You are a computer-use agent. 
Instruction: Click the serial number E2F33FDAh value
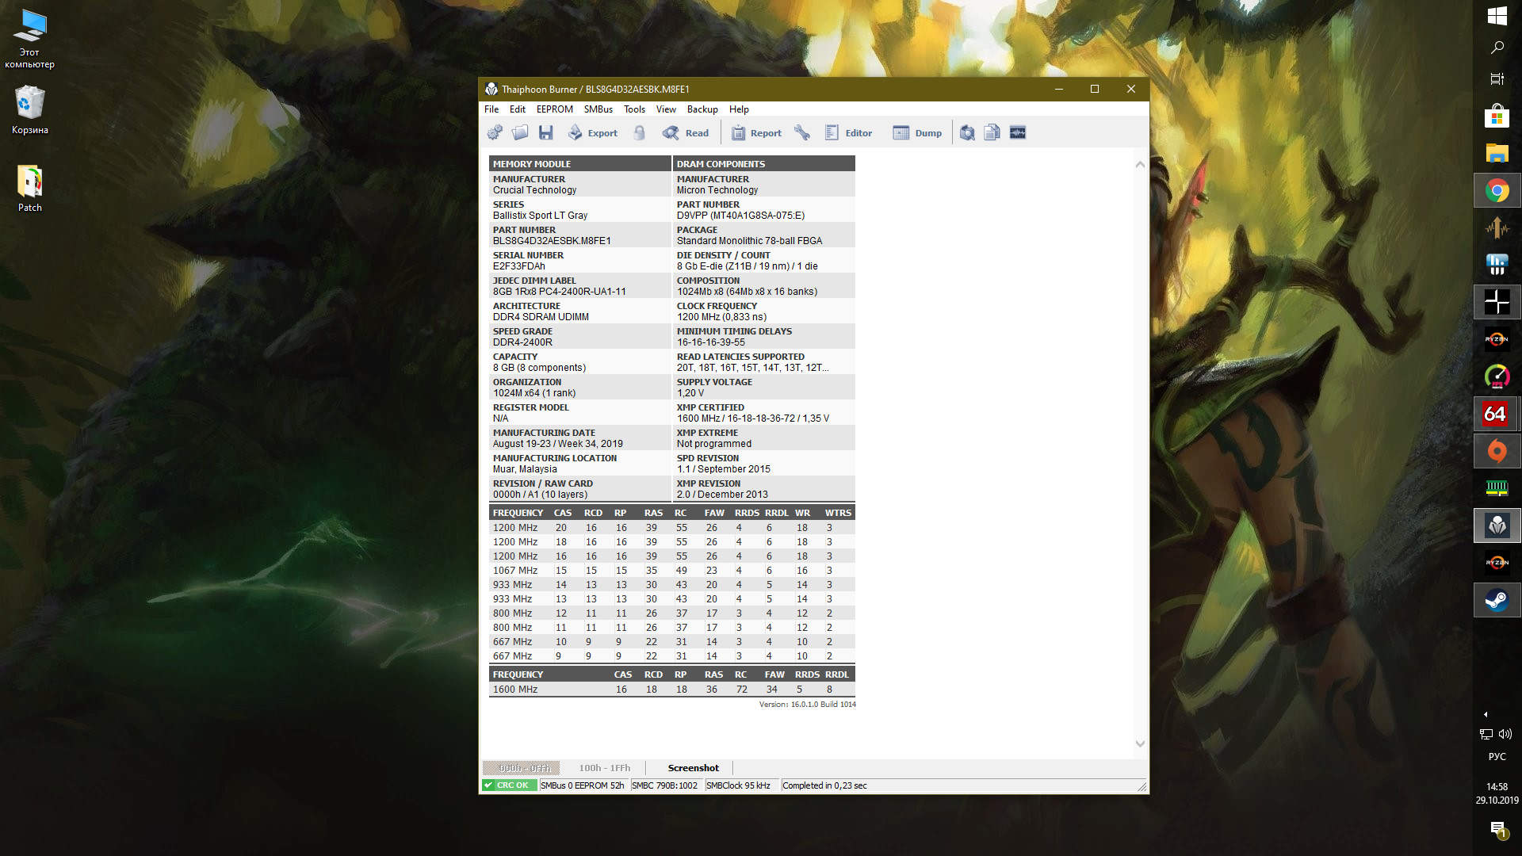[518, 266]
